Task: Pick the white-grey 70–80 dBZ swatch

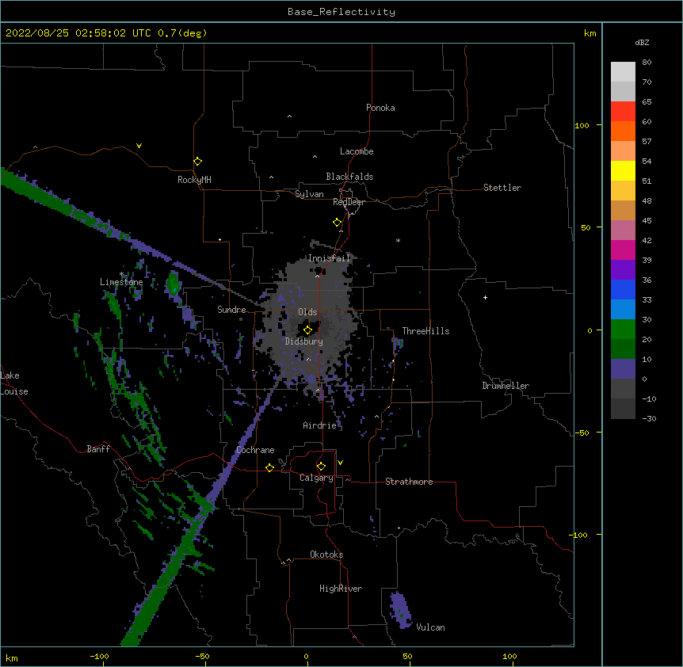Action: pos(623,72)
